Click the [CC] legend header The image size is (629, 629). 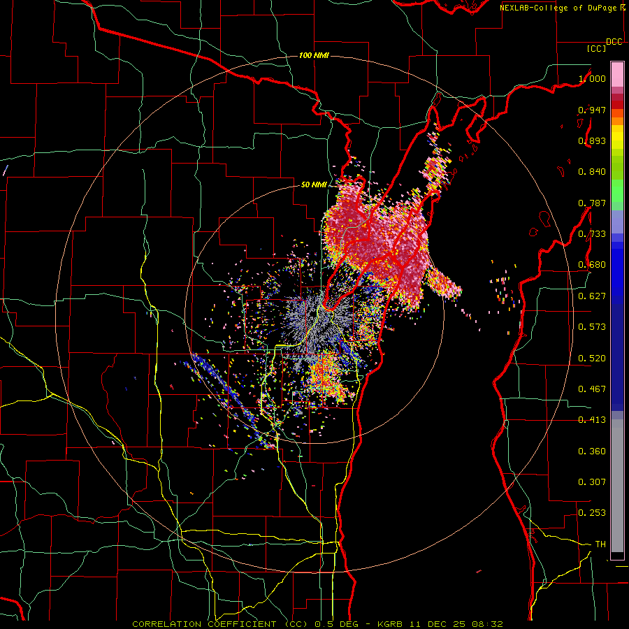[597, 48]
